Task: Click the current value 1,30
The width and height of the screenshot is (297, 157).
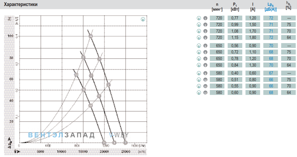Action: pos(253,65)
